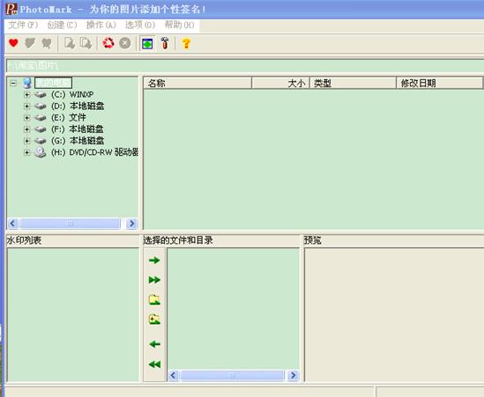Select the highlighted root tree item
The width and height of the screenshot is (484, 397).
pyautogui.click(x=53, y=83)
